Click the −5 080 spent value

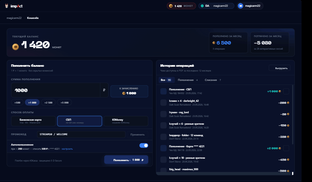[x=263, y=43]
